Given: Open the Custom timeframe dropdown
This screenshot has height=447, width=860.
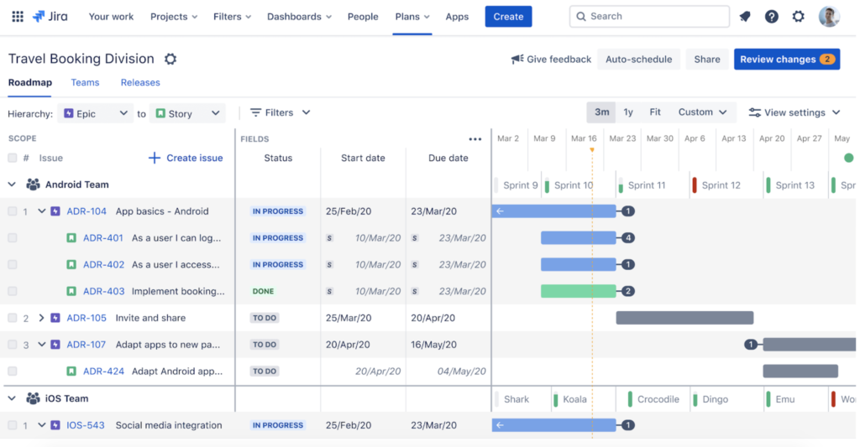Looking at the screenshot, I should click(x=703, y=112).
